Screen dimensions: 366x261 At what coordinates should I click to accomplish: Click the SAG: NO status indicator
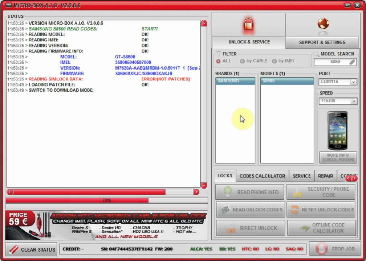click(x=294, y=249)
